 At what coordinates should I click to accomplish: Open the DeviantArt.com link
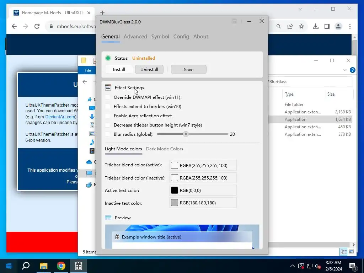(60, 117)
